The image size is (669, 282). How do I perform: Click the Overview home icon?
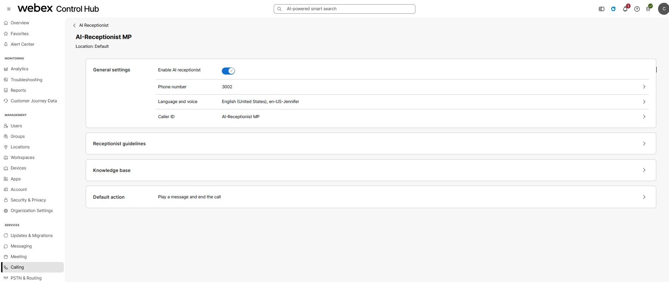tap(6, 23)
